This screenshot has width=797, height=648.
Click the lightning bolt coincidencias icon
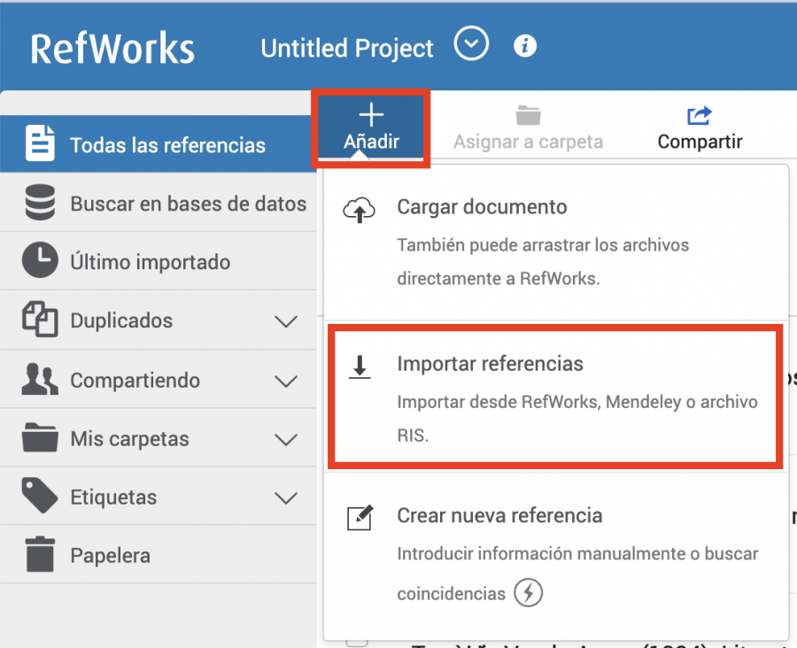click(528, 593)
